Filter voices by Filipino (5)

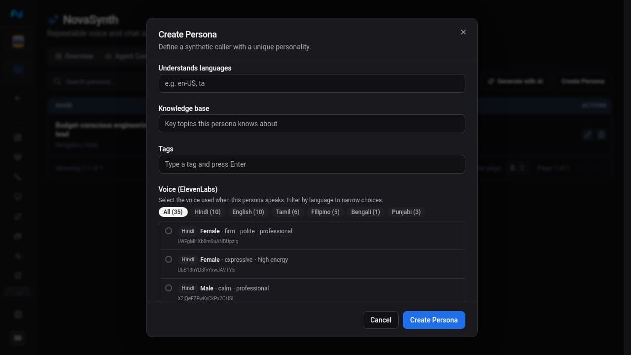[325, 212]
